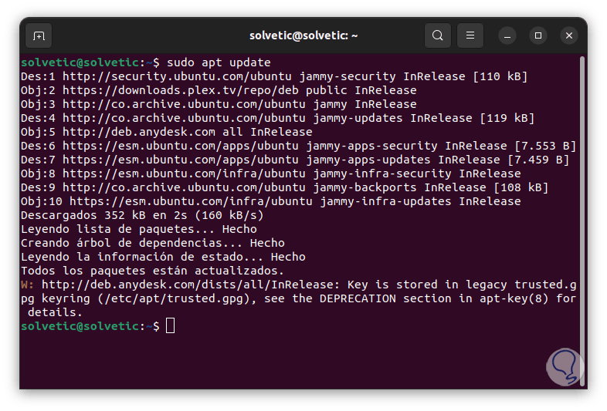Click the [108 kB] size value
This screenshot has width=607, height=411.
521,188
